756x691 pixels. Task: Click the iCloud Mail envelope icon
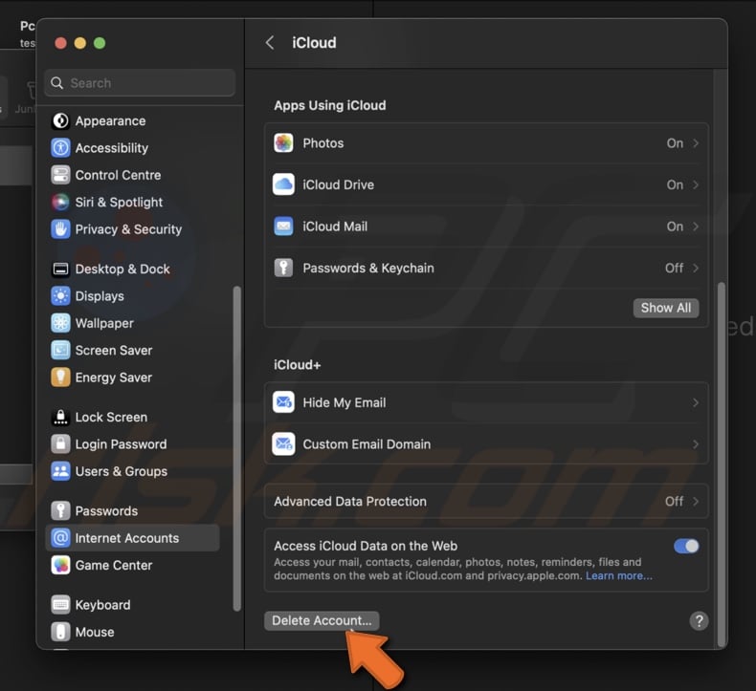tap(283, 227)
